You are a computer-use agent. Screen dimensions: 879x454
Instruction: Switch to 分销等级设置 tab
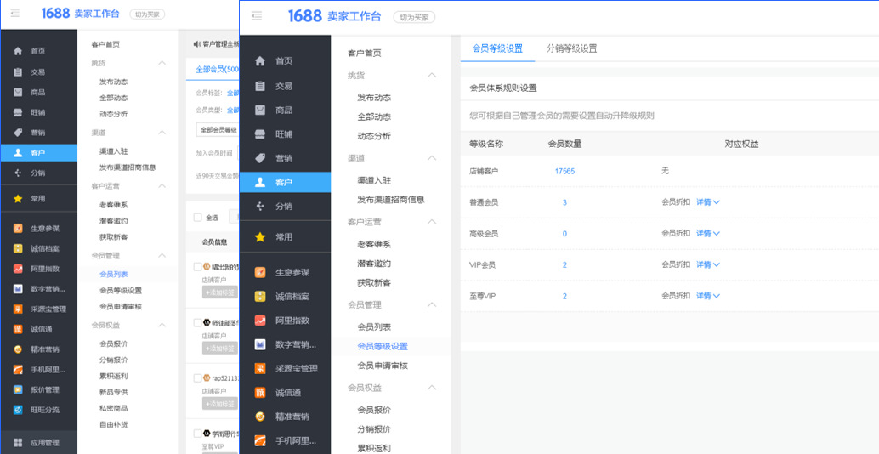[x=571, y=48]
